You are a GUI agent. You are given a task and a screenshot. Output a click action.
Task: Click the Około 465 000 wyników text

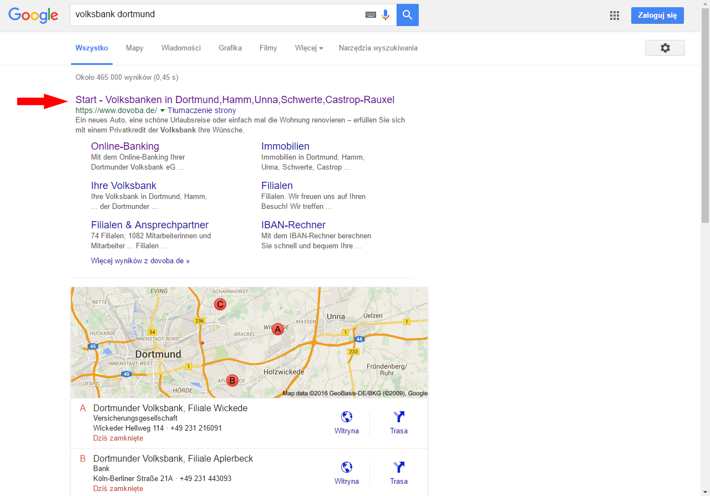coord(126,78)
